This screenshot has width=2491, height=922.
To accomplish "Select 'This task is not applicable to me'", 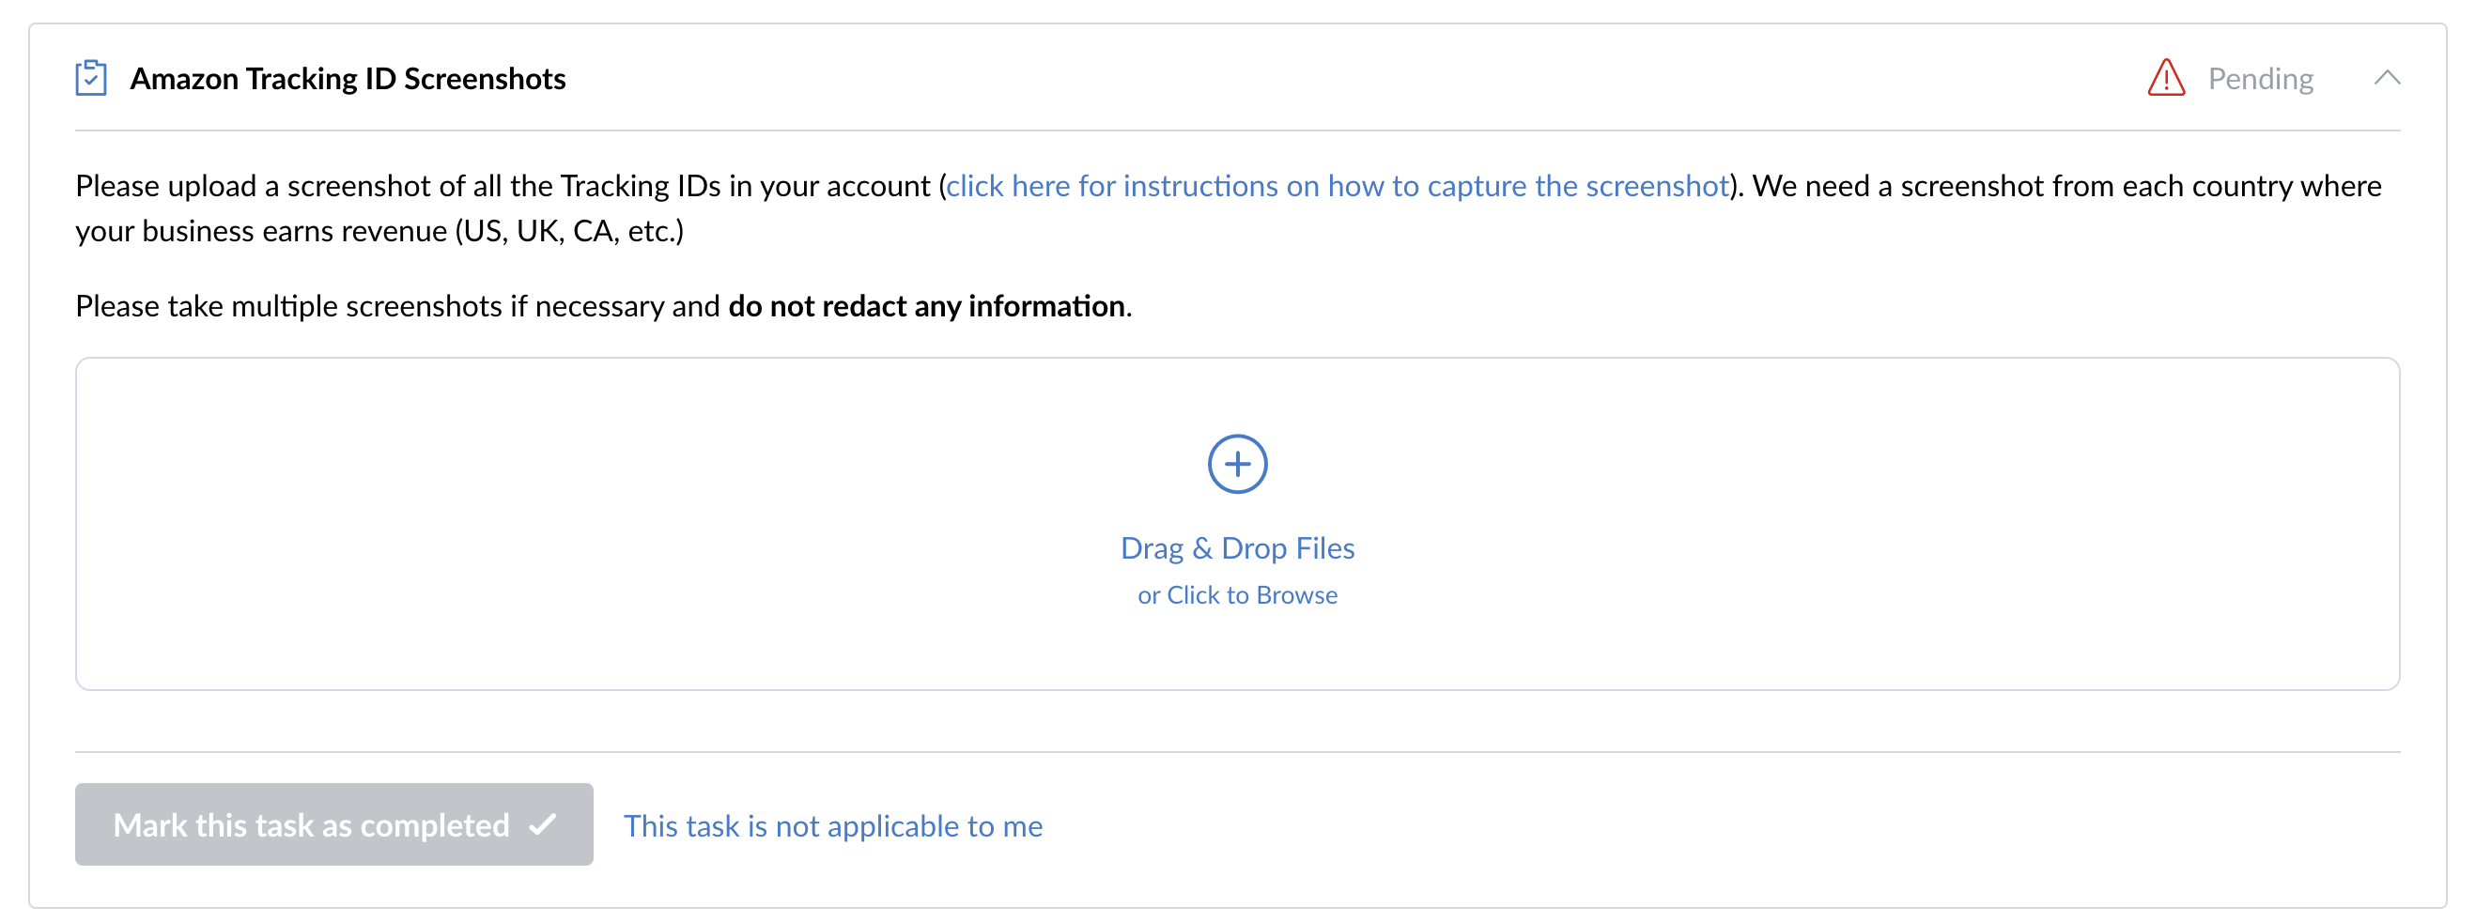I will [833, 827].
